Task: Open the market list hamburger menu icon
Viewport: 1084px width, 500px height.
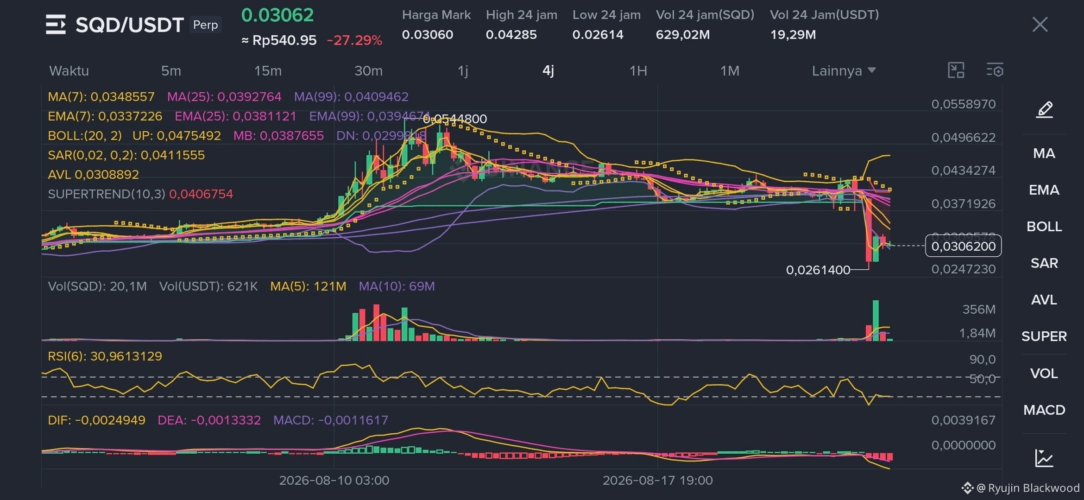Action: [x=56, y=25]
